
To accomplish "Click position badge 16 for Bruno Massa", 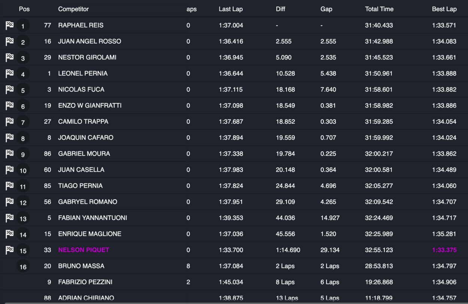I will click(x=23, y=267).
